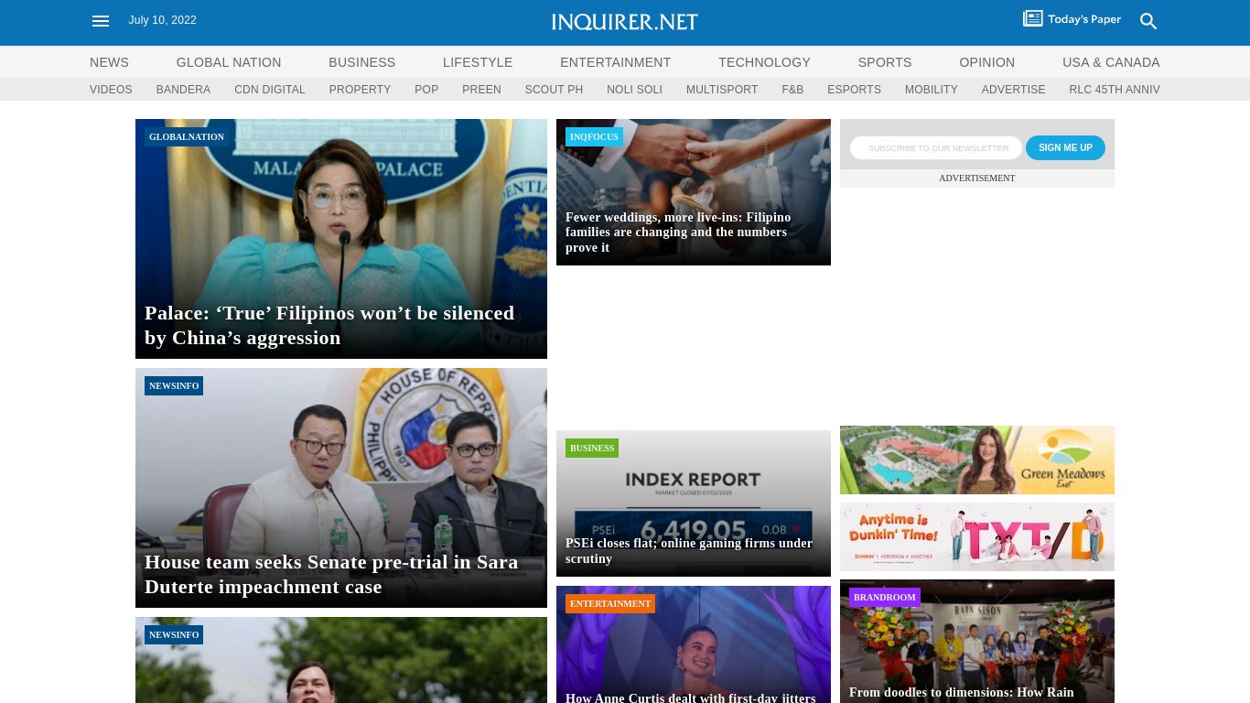Open the OPINION section
The height and width of the screenshot is (703, 1250).
tap(986, 62)
